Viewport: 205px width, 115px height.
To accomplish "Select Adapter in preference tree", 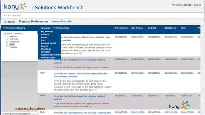I will 13,36.
